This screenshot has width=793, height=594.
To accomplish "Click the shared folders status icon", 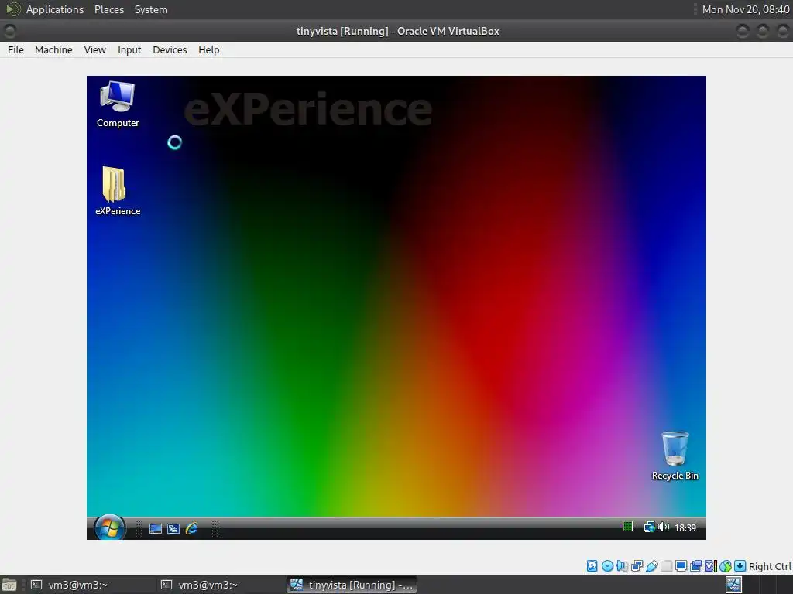I will (667, 566).
